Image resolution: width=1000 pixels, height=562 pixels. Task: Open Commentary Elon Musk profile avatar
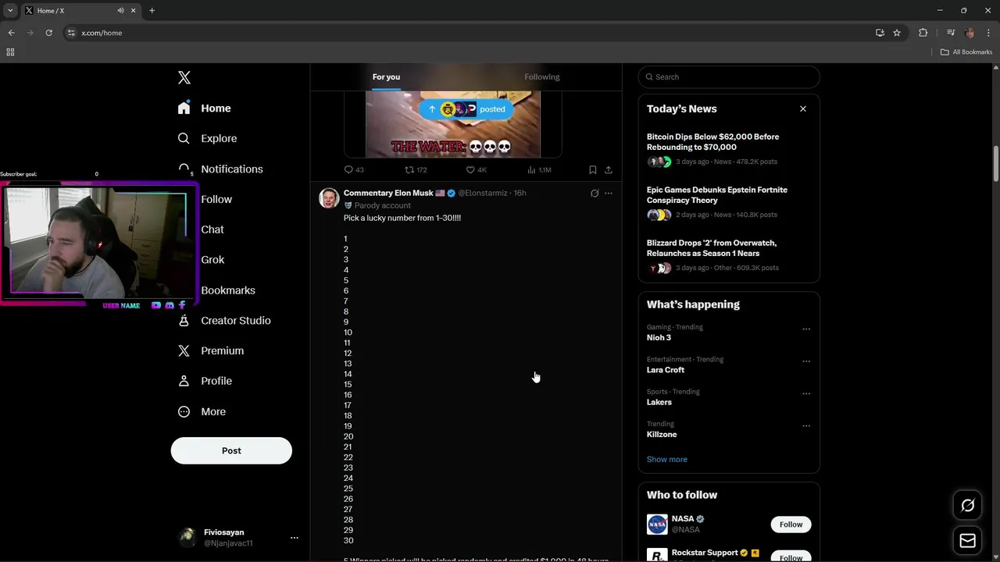tap(329, 197)
